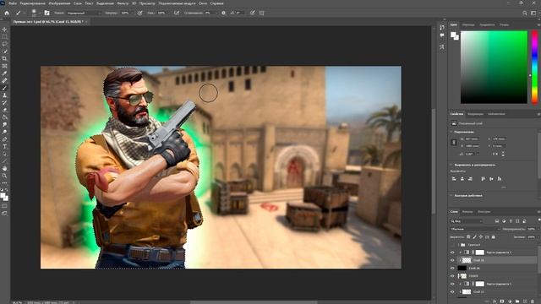
Task: Swap foreground and background colors
Action: (x=7, y=190)
